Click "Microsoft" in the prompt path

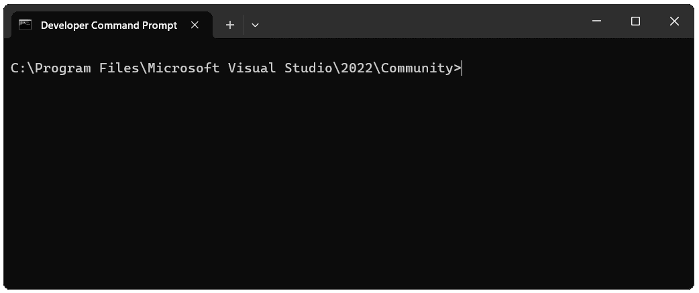click(x=184, y=68)
